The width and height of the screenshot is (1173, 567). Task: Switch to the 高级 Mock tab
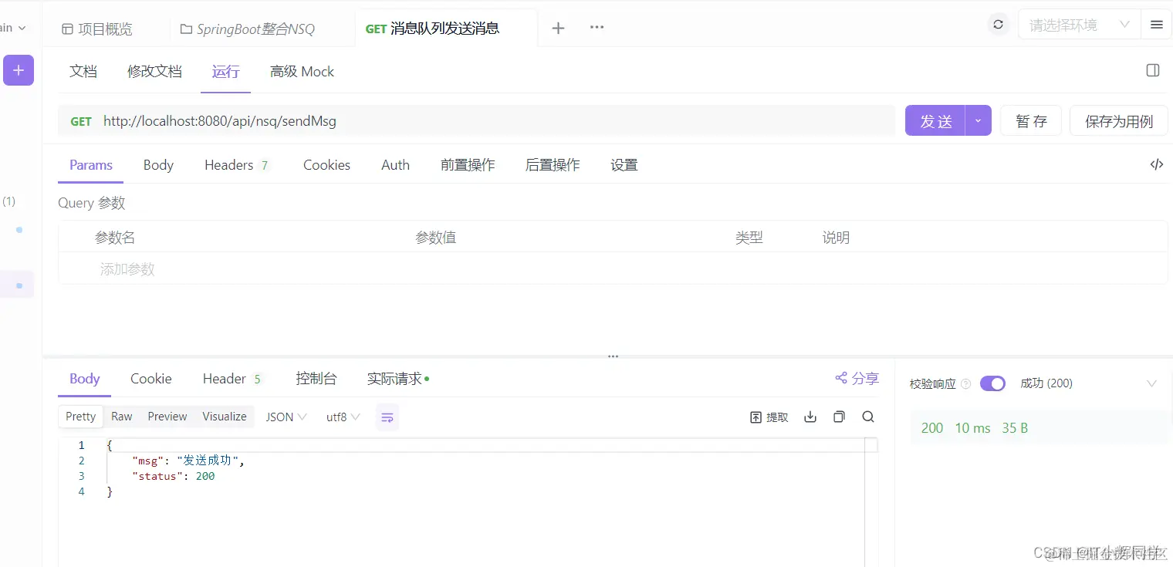pyautogui.click(x=302, y=71)
